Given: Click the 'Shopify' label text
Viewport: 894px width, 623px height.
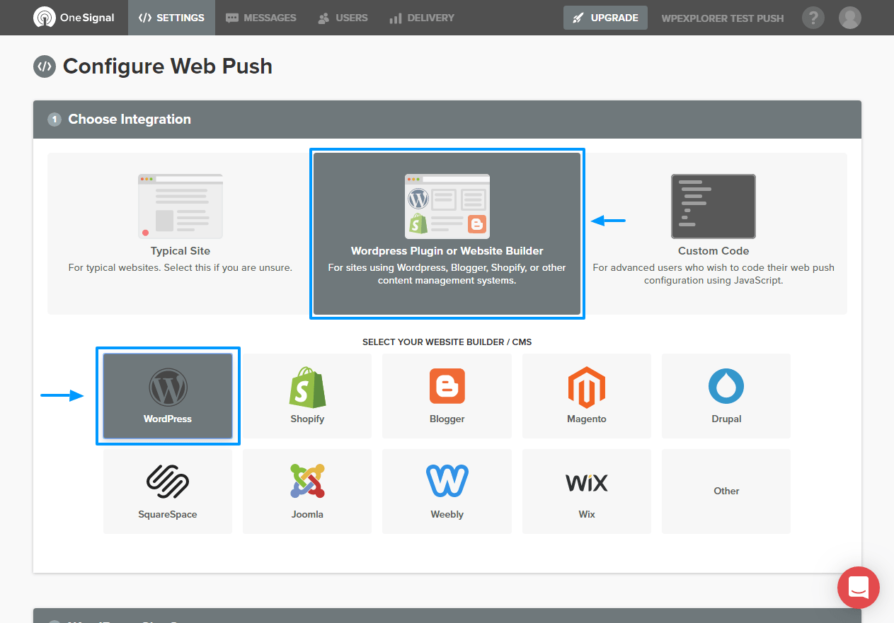Looking at the screenshot, I should tap(307, 419).
